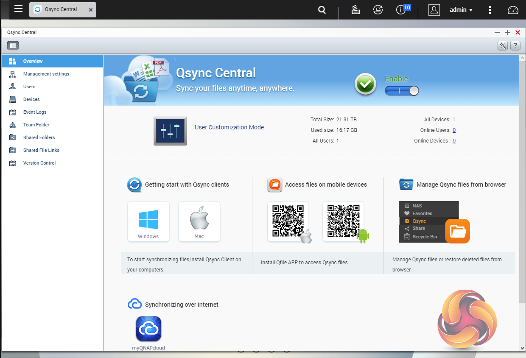
Task: Click the iOS Qfile QR code
Action: [288, 221]
